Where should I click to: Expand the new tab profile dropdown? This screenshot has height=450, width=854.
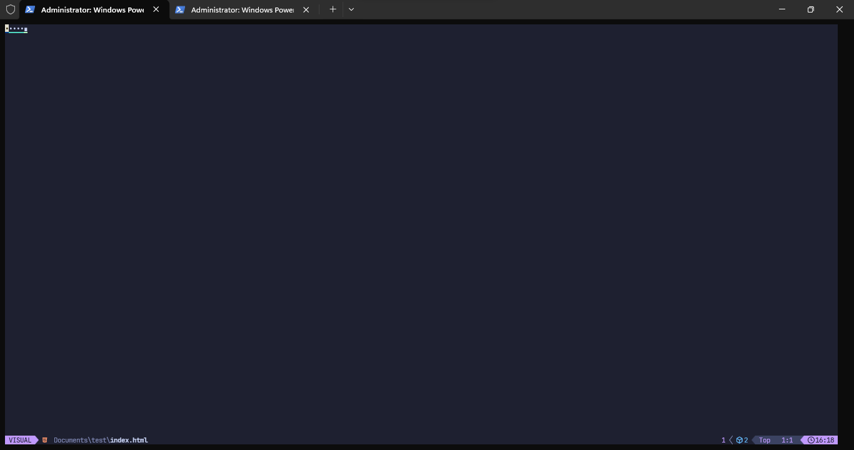[x=351, y=9]
